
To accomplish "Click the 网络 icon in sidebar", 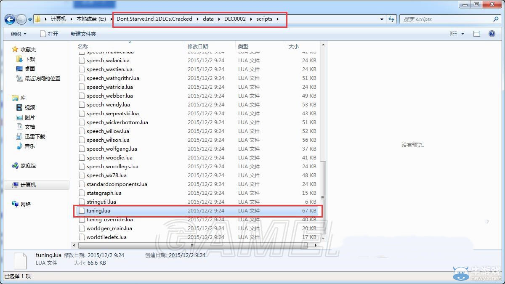I will [15, 204].
